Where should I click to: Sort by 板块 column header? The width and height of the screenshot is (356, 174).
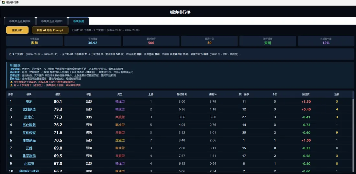coord(29,94)
